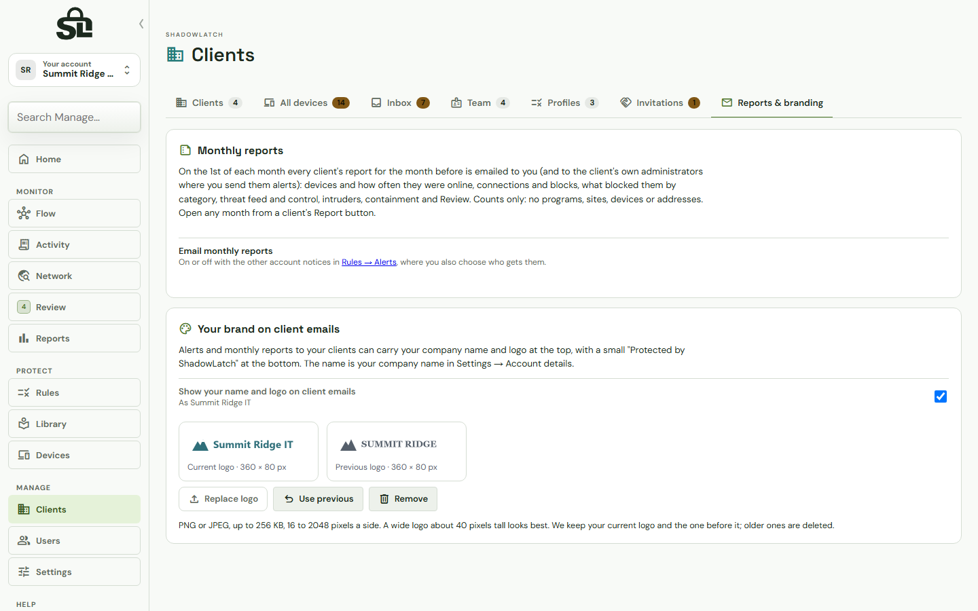
Task: Uncheck Show your name and logo checkbox
Action: (x=941, y=396)
